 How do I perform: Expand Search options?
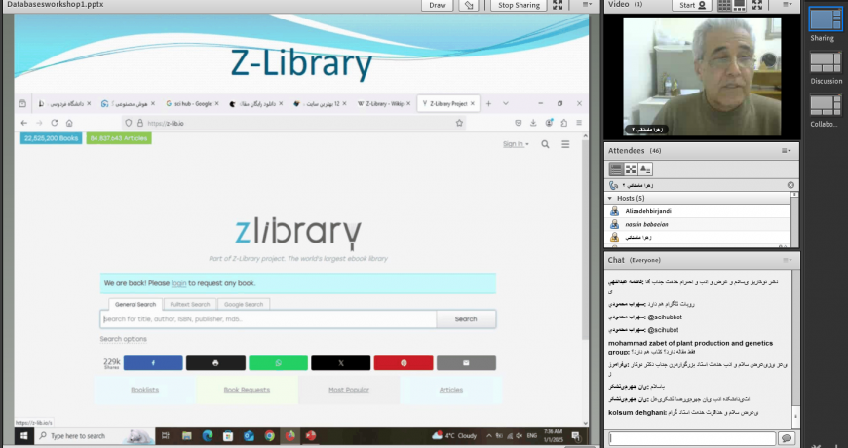pos(124,339)
